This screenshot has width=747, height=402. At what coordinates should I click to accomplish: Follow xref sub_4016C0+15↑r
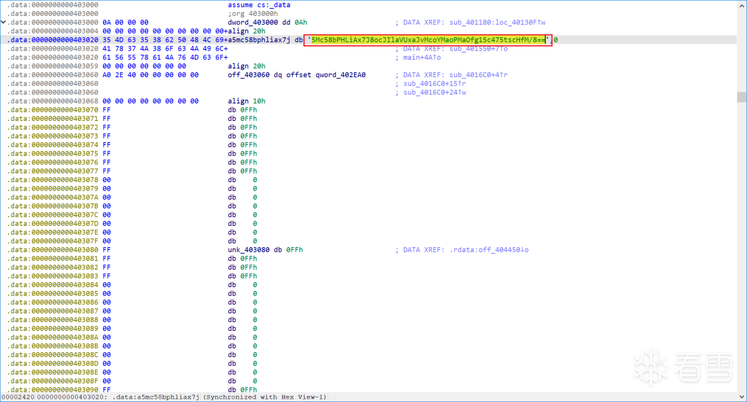tap(434, 84)
